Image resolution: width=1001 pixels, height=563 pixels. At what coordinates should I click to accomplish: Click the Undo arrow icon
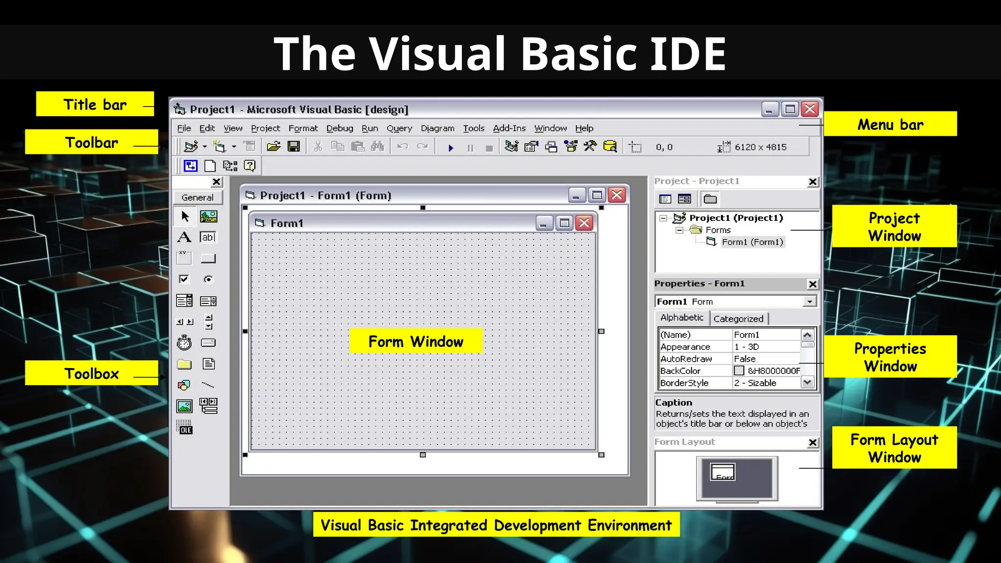pyautogui.click(x=402, y=147)
